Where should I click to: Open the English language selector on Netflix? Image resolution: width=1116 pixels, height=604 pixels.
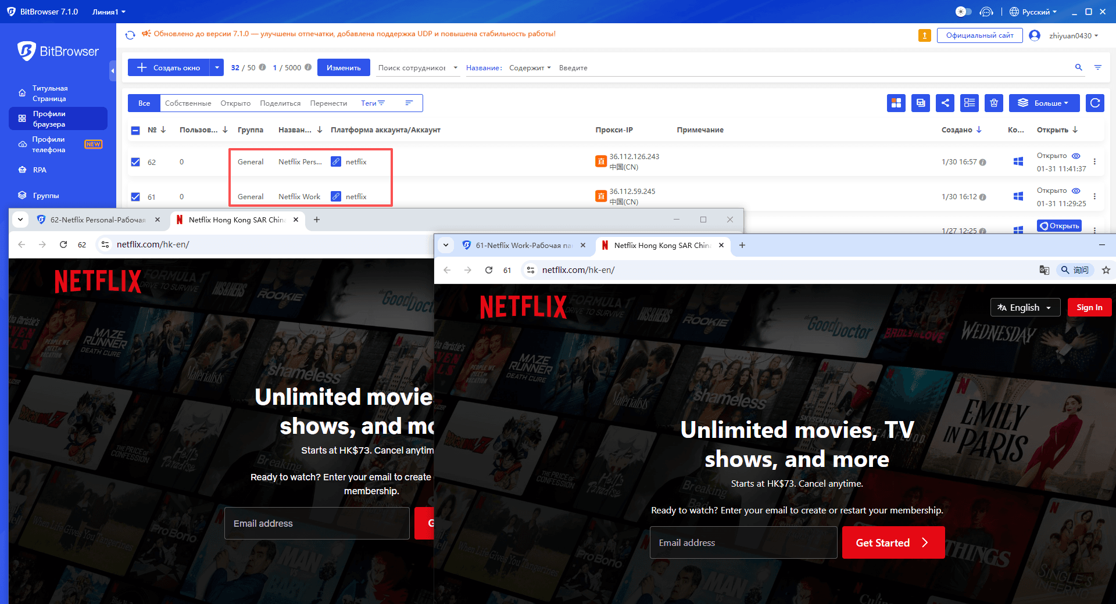[1025, 307]
